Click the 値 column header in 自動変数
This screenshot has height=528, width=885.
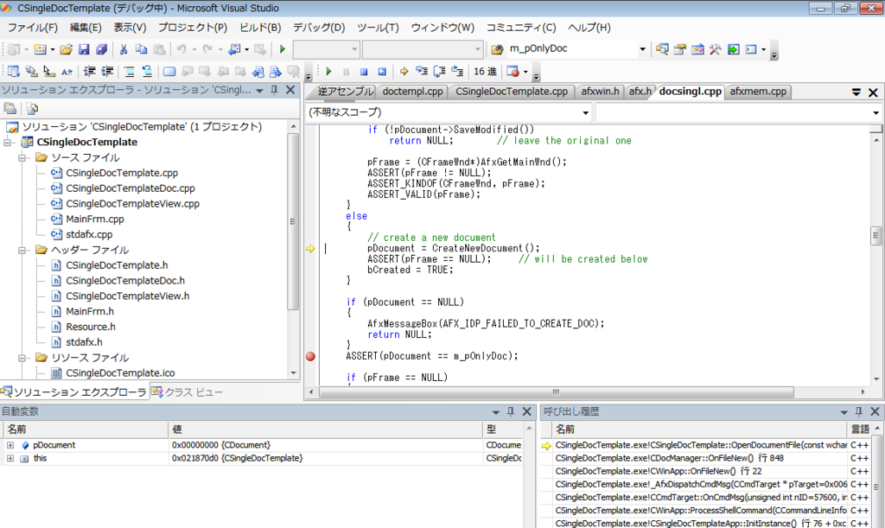tap(326, 429)
